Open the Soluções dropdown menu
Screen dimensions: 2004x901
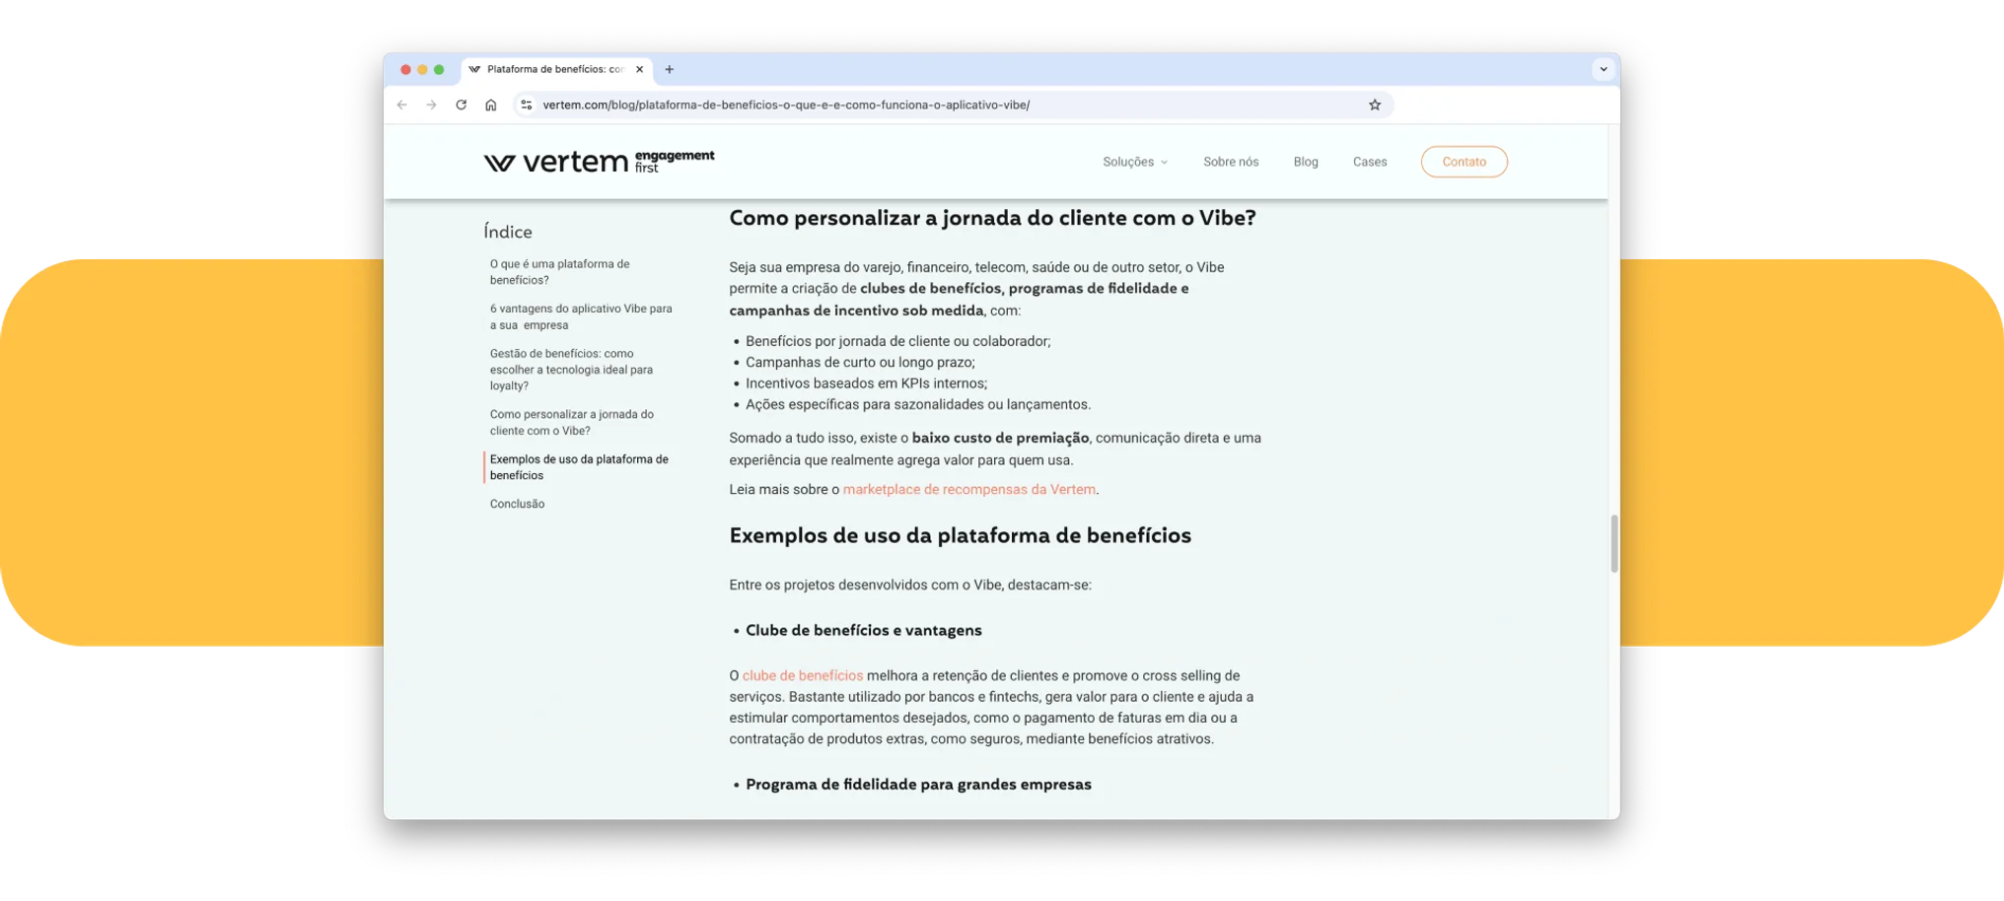[1135, 162]
